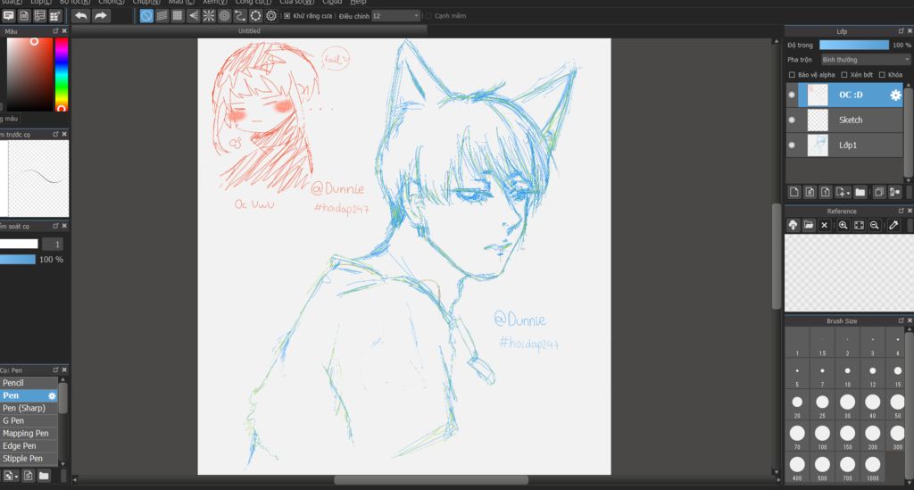Image resolution: width=914 pixels, height=490 pixels.
Task: Enable the concentric circle snap
Action: click(x=224, y=16)
